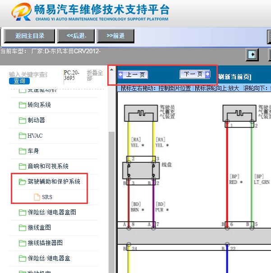The width and height of the screenshot is (271, 273).
Task: Collapse the 驾驶辅助和保护系统 folder
Action: pyautogui.click(x=54, y=181)
